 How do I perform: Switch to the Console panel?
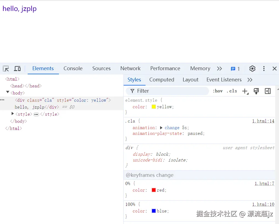point(73,68)
